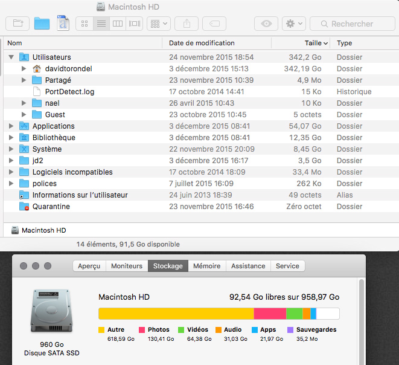The height and width of the screenshot is (365, 399).
Task: Select the Partagé folder icon
Action: (x=37, y=80)
